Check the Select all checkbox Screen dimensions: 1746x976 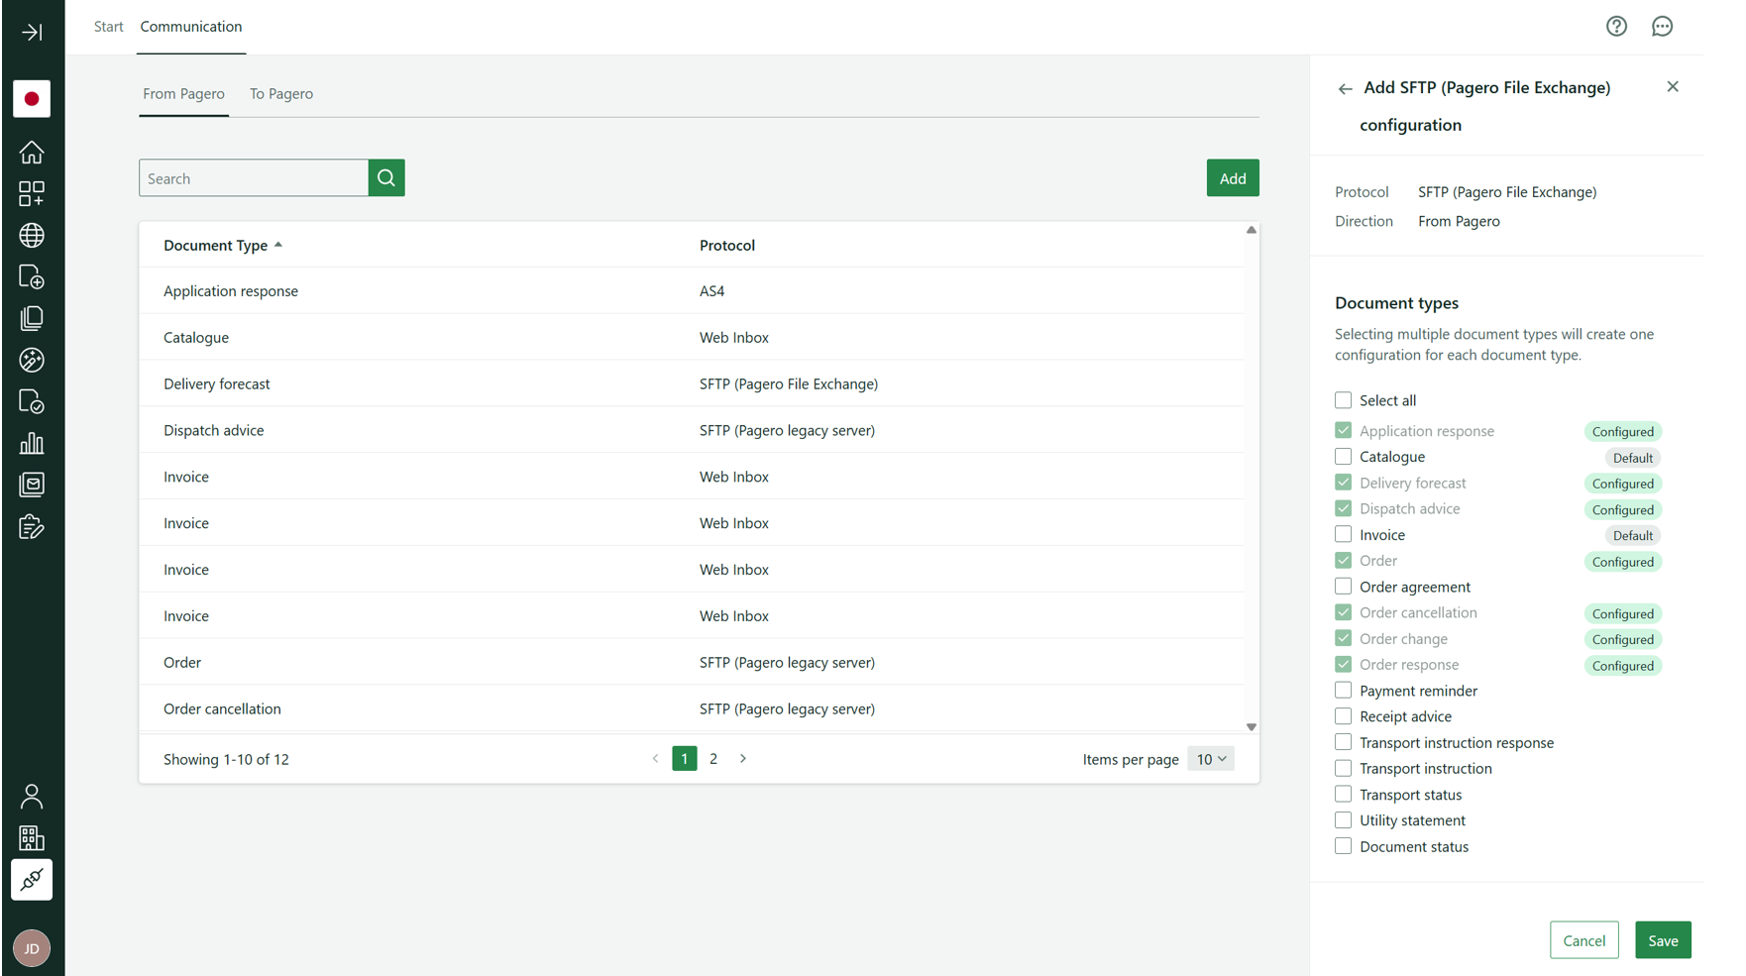coord(1343,400)
